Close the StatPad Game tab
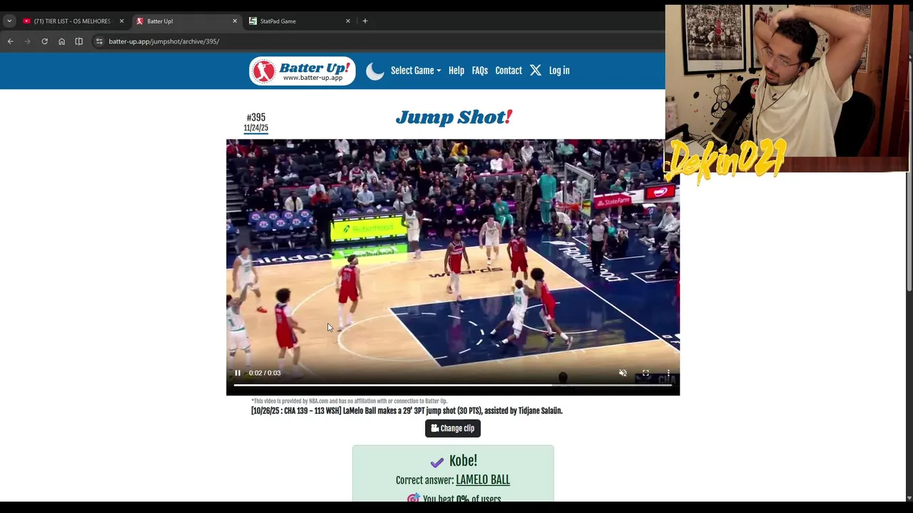 pos(348,21)
